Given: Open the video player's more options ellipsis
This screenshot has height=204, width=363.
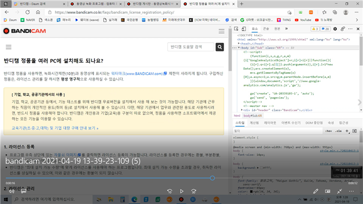Looking at the screenshot, I should tap(351, 191).
